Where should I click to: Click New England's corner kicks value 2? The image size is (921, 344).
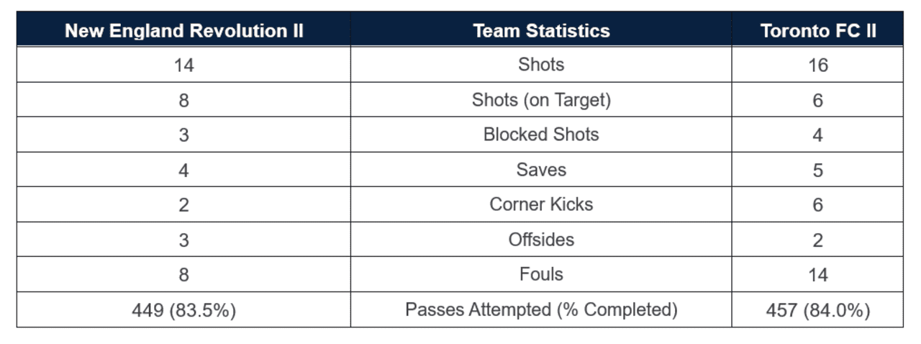(x=183, y=205)
